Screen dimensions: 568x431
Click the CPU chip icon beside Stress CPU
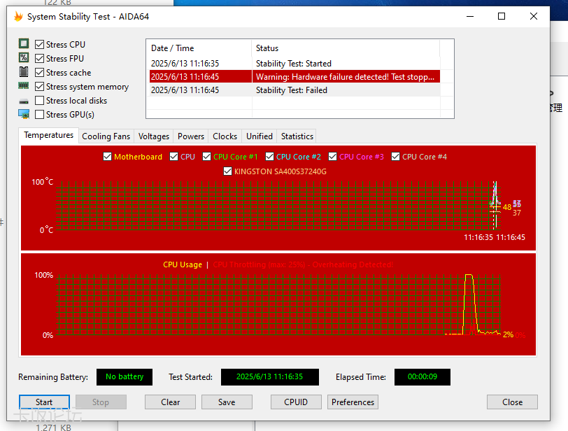pos(24,44)
